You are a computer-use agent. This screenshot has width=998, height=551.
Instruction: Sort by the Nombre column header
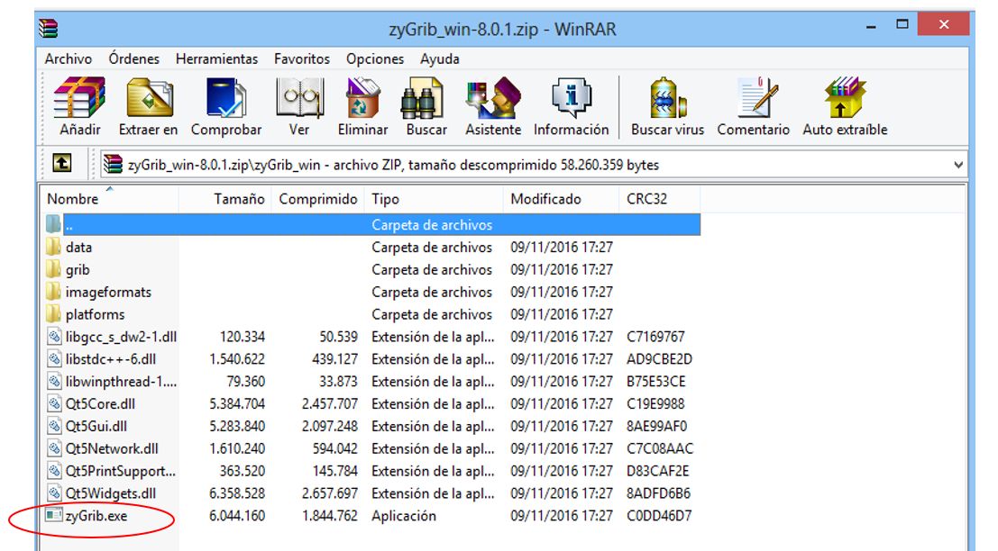coord(109,199)
